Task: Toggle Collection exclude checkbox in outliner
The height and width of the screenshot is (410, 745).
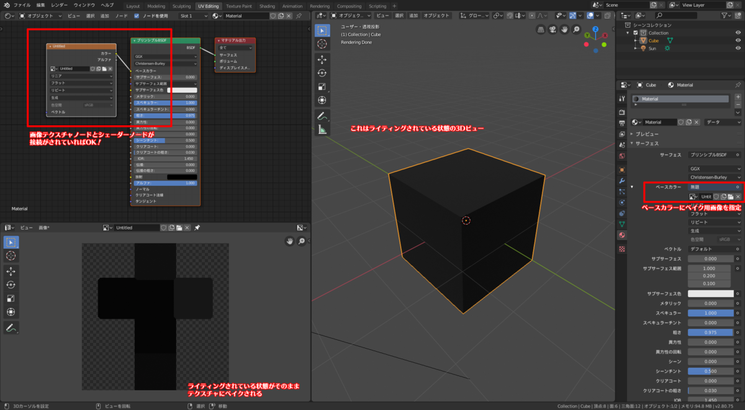Action: [x=635, y=33]
